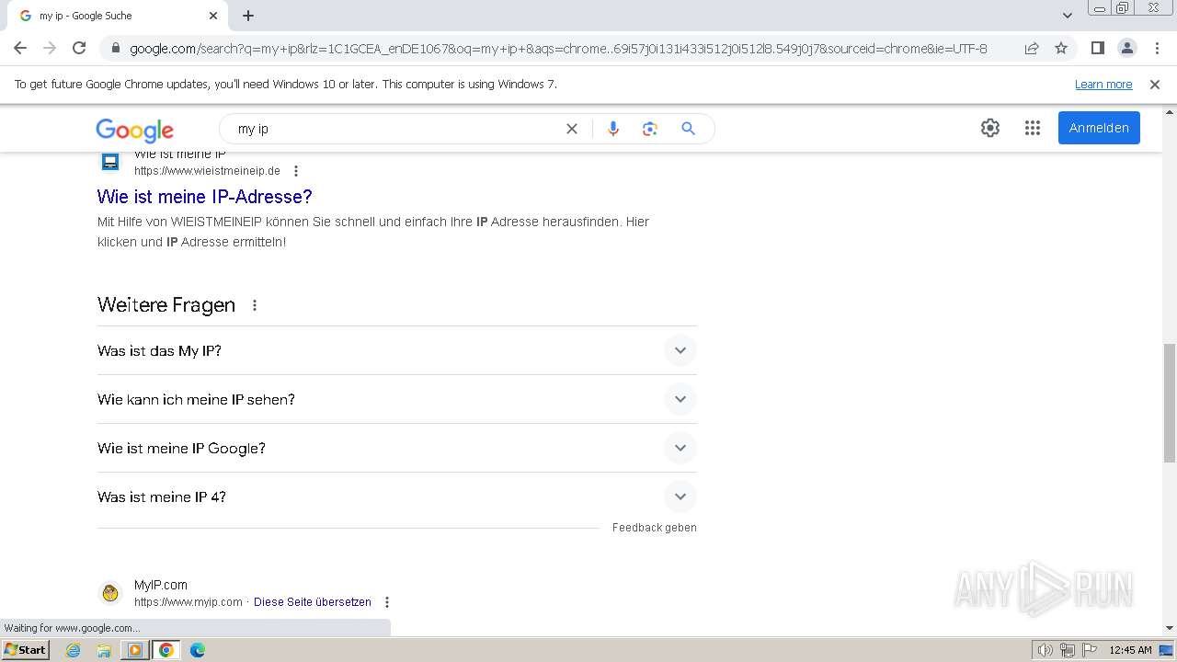Expand 'Was ist meine IP 4?'
Viewport: 1177px width, 662px height.
pos(397,496)
